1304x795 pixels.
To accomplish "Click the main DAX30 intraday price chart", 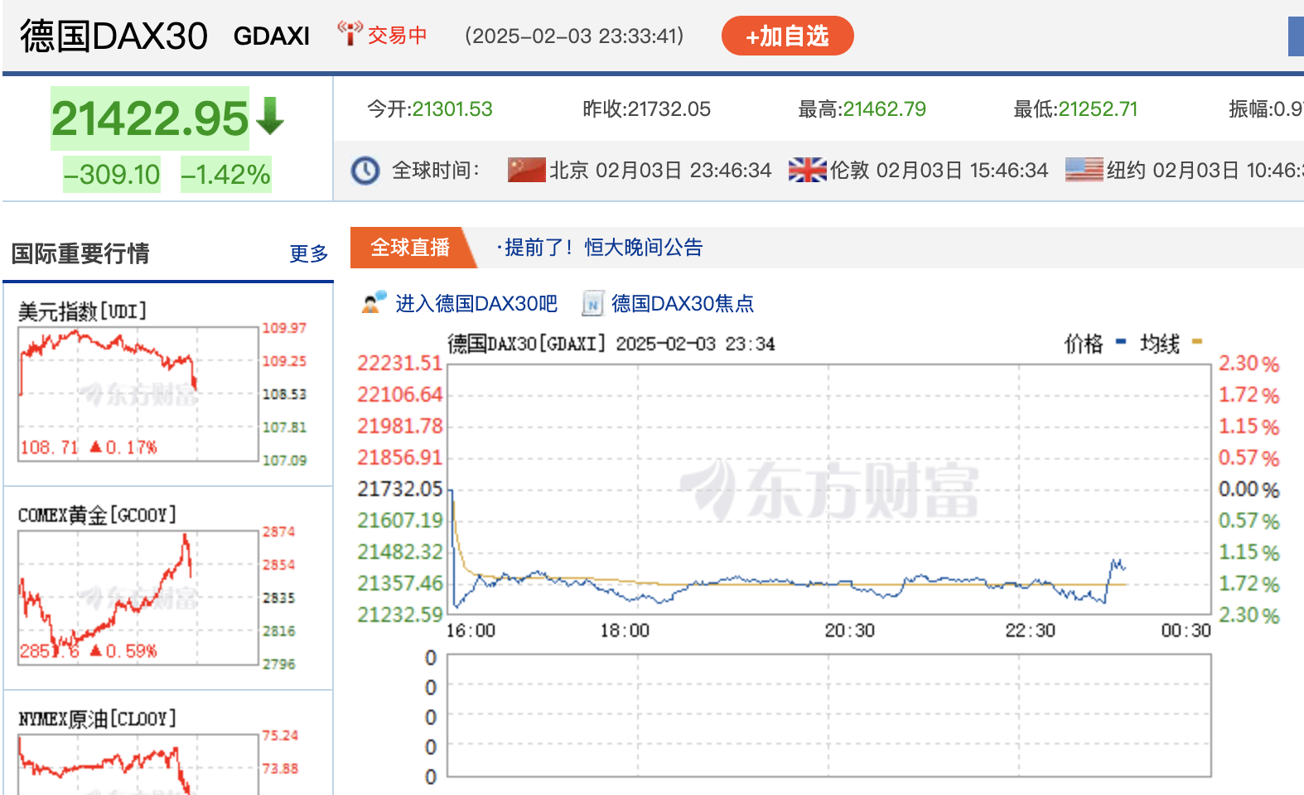I will tap(828, 489).
